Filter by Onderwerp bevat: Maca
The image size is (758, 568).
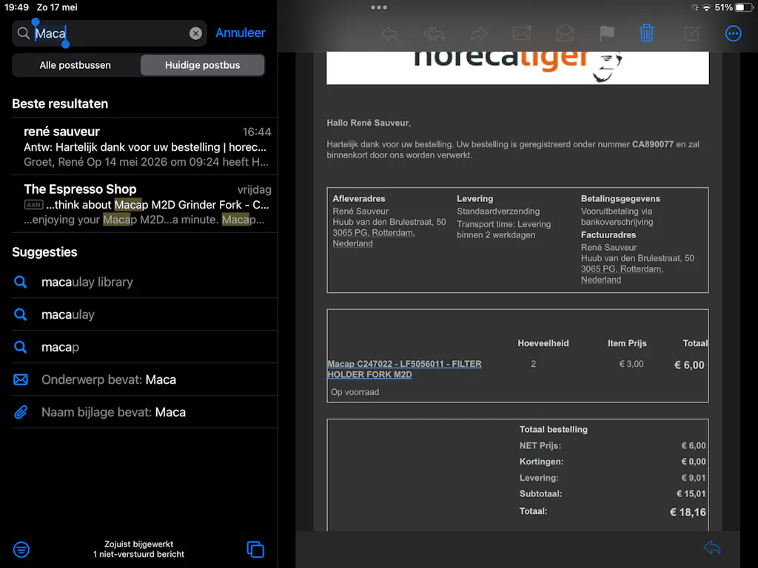(x=145, y=379)
